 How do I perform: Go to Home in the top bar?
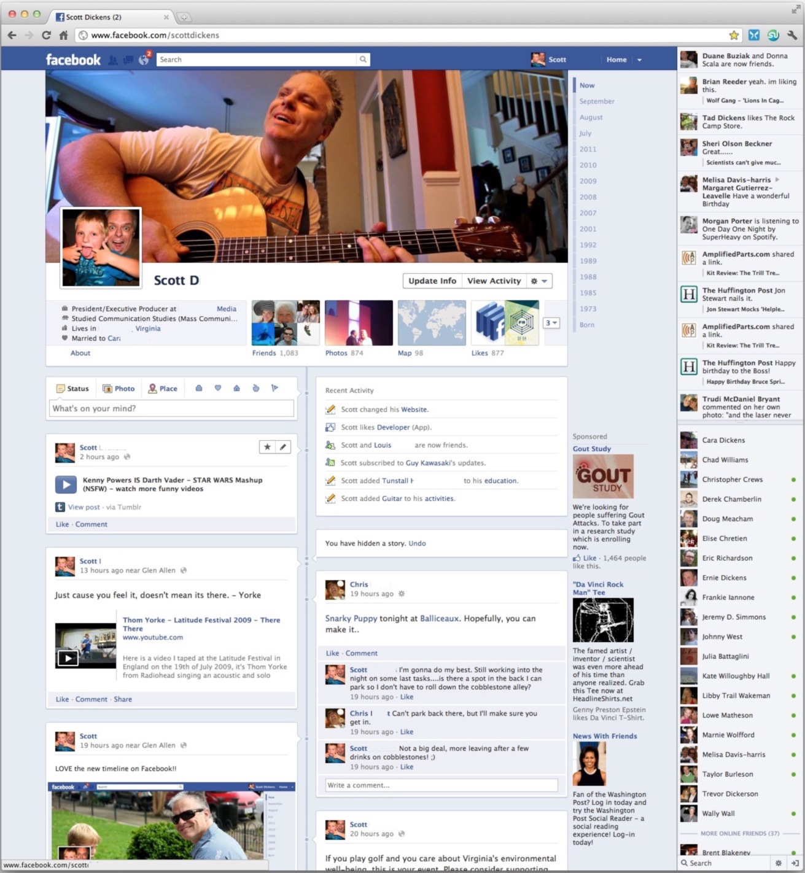[616, 60]
